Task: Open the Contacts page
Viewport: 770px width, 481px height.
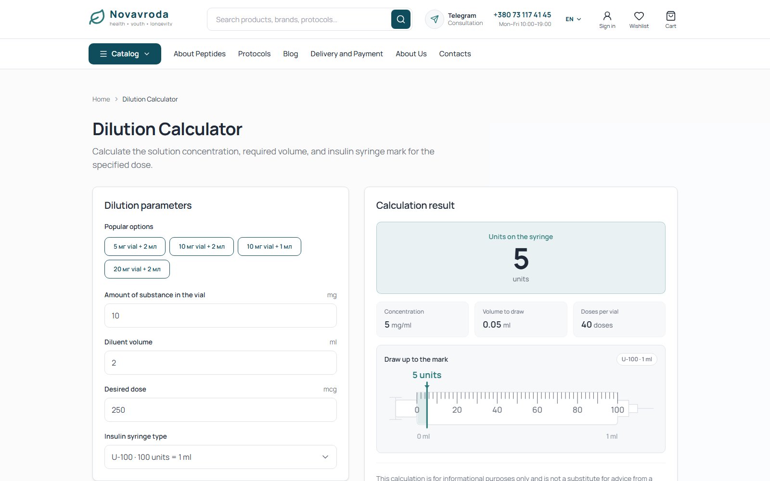Action: [x=455, y=54]
